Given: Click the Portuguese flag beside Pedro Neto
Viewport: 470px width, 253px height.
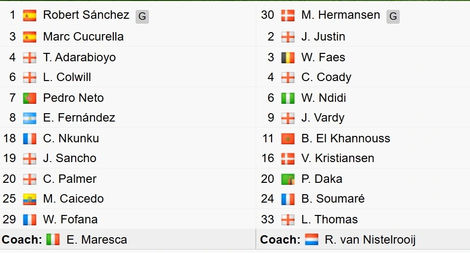Looking at the screenshot, I should tap(30, 98).
